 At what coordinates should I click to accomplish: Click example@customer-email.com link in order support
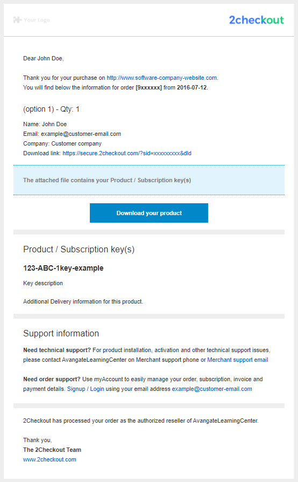pyautogui.click(x=212, y=389)
